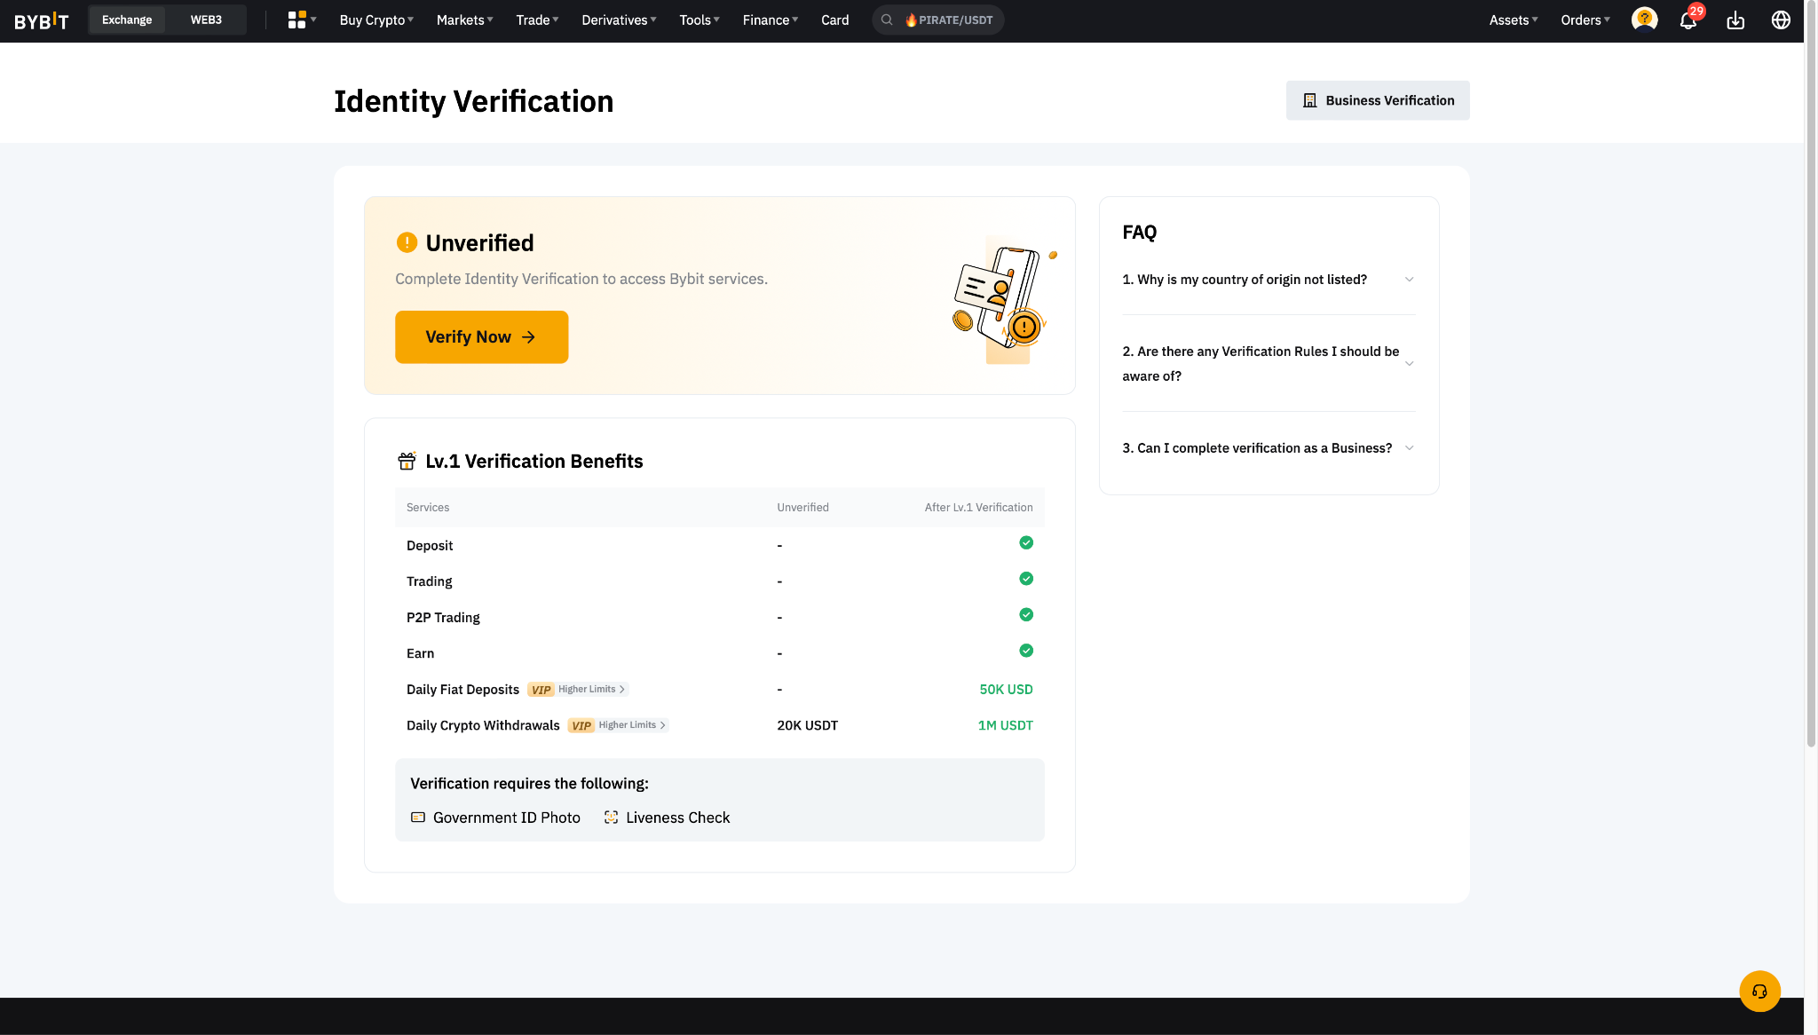The width and height of the screenshot is (1818, 1035).
Task: Expand FAQ about country of origin
Action: 1269,280
